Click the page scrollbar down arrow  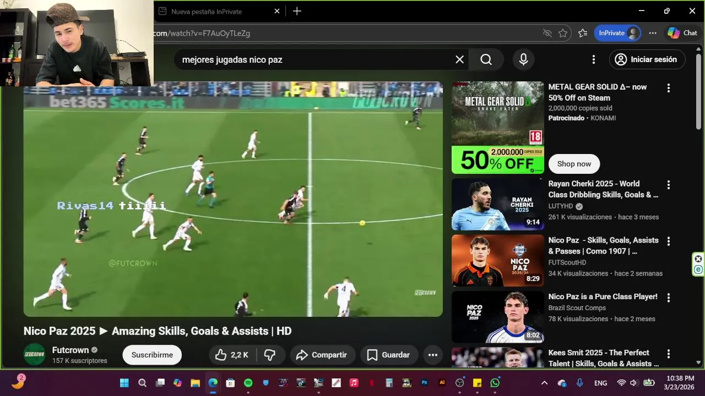(x=699, y=362)
